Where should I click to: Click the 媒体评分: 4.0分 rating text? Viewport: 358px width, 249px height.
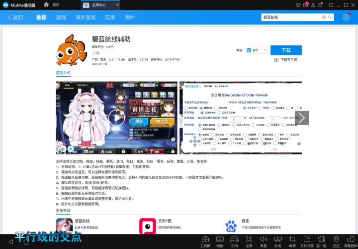pyautogui.click(x=102, y=47)
